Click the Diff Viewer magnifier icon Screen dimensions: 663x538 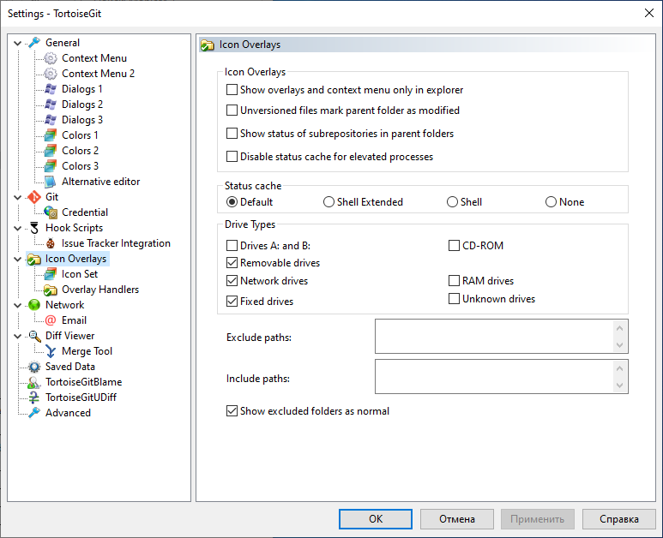click(x=34, y=336)
